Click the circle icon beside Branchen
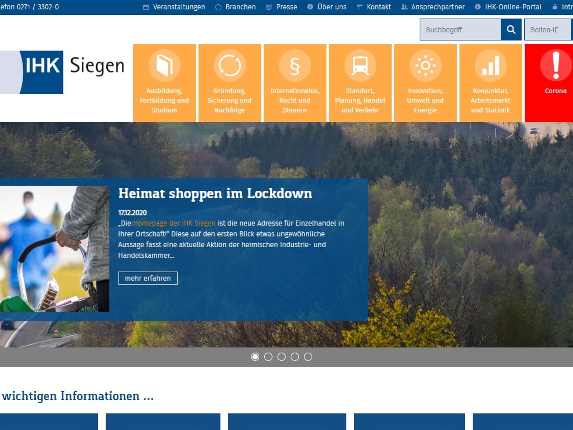Screen dimensions: 573x430 (x=218, y=7)
